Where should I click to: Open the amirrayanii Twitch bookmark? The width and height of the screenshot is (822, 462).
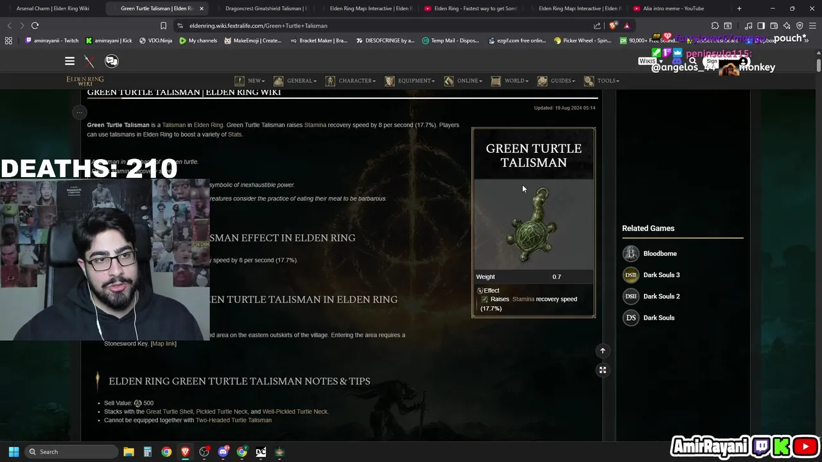[x=52, y=40]
